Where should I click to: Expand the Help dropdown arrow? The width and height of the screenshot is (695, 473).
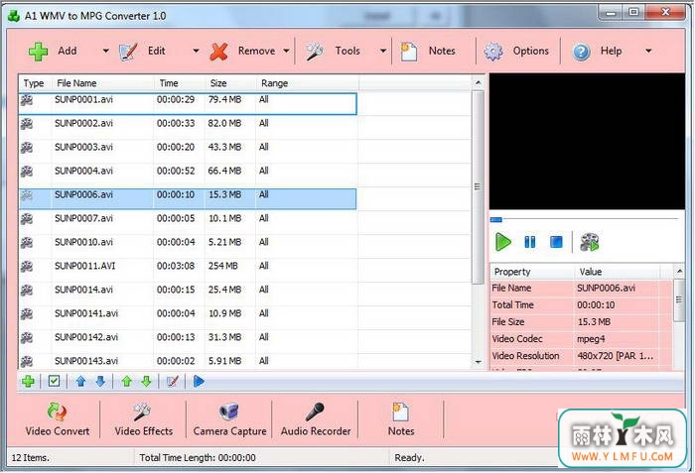(x=648, y=51)
